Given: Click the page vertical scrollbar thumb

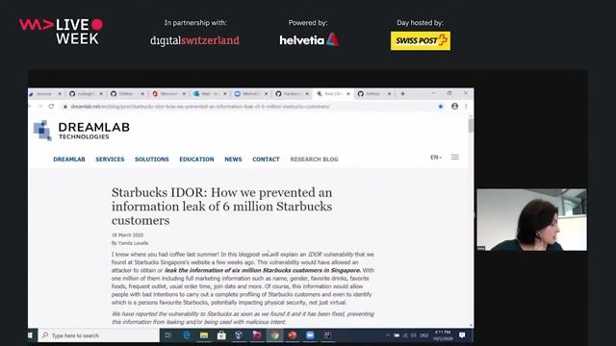Looking at the screenshot, I should (x=471, y=126).
